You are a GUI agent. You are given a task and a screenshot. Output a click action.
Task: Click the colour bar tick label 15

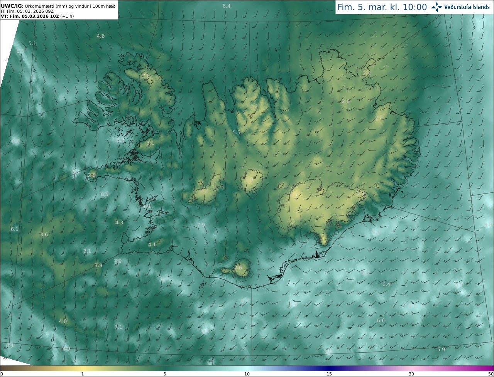tap(329, 374)
